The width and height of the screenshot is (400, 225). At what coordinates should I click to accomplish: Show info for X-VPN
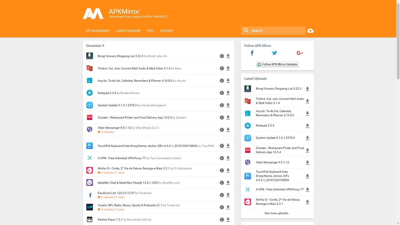pyautogui.click(x=222, y=158)
